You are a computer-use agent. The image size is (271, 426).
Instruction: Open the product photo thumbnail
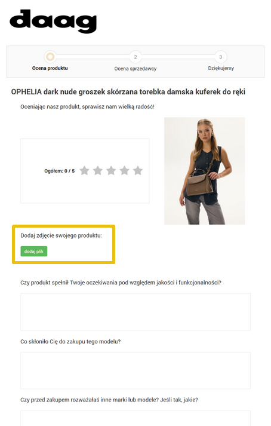tap(205, 171)
